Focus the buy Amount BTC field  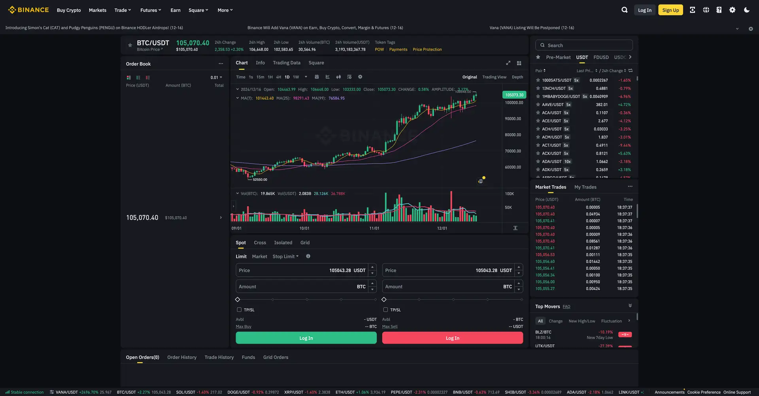pos(306,287)
